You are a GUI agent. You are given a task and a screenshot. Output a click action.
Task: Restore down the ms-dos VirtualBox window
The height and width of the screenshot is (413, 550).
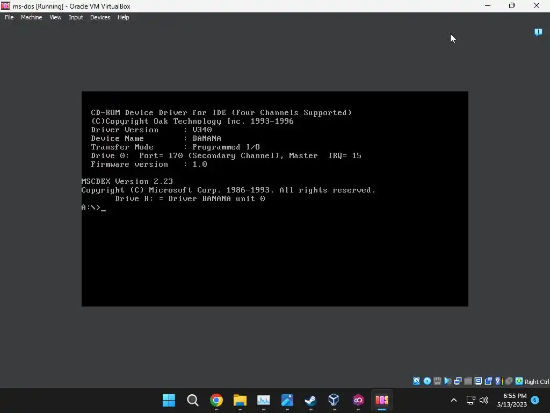pos(512,6)
